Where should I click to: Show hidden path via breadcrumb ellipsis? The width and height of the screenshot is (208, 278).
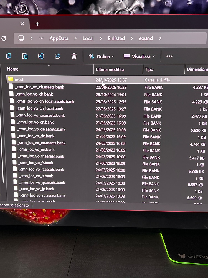coord(41,38)
